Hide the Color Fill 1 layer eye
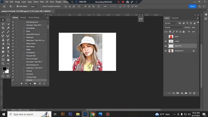 (x=165, y=46)
